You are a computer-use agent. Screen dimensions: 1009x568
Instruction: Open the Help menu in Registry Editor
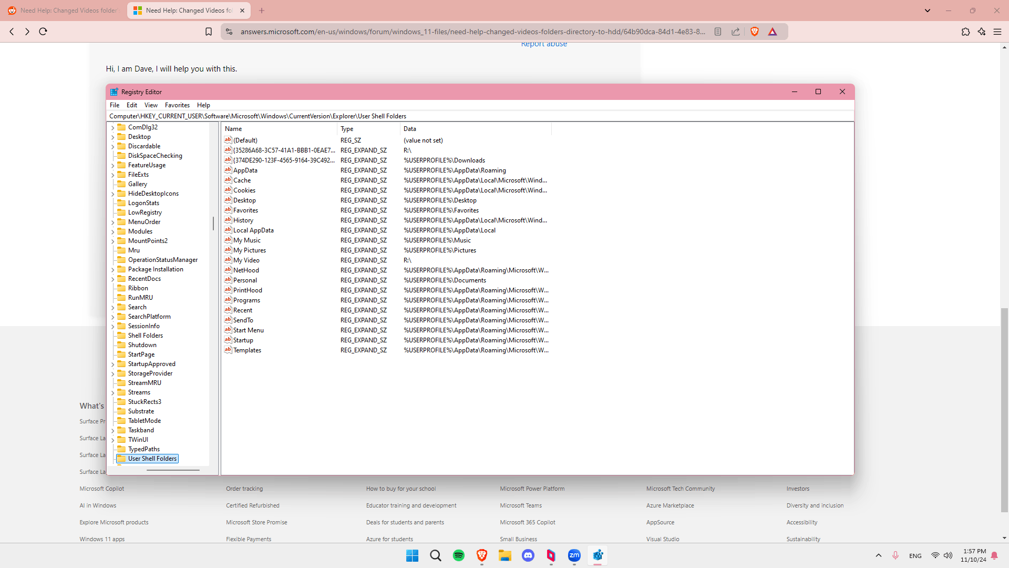[203, 105]
